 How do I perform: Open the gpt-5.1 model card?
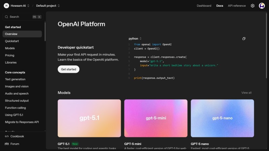(x=89, y=118)
